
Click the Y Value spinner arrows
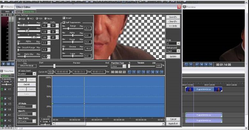point(49,25)
